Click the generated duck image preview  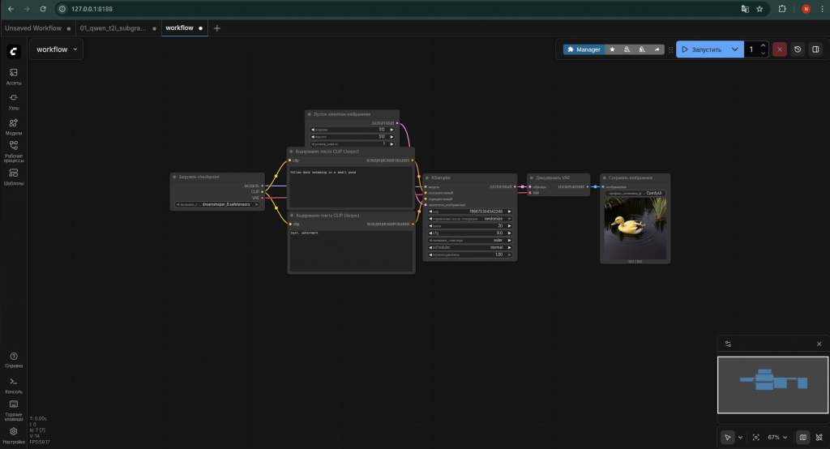tap(635, 227)
